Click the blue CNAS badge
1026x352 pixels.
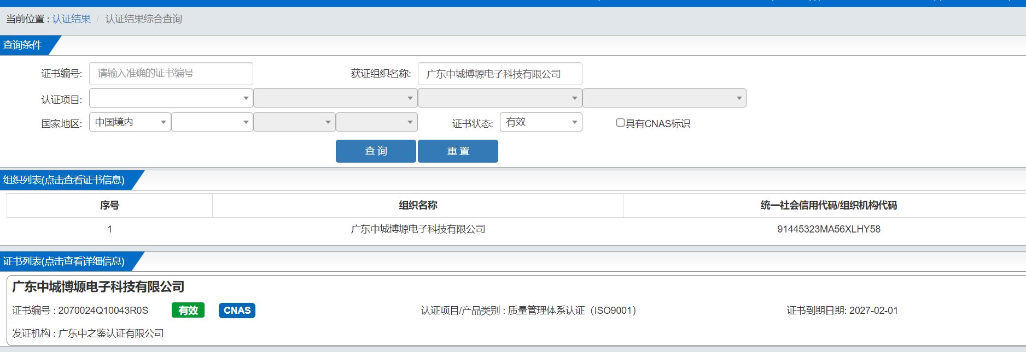point(237,311)
